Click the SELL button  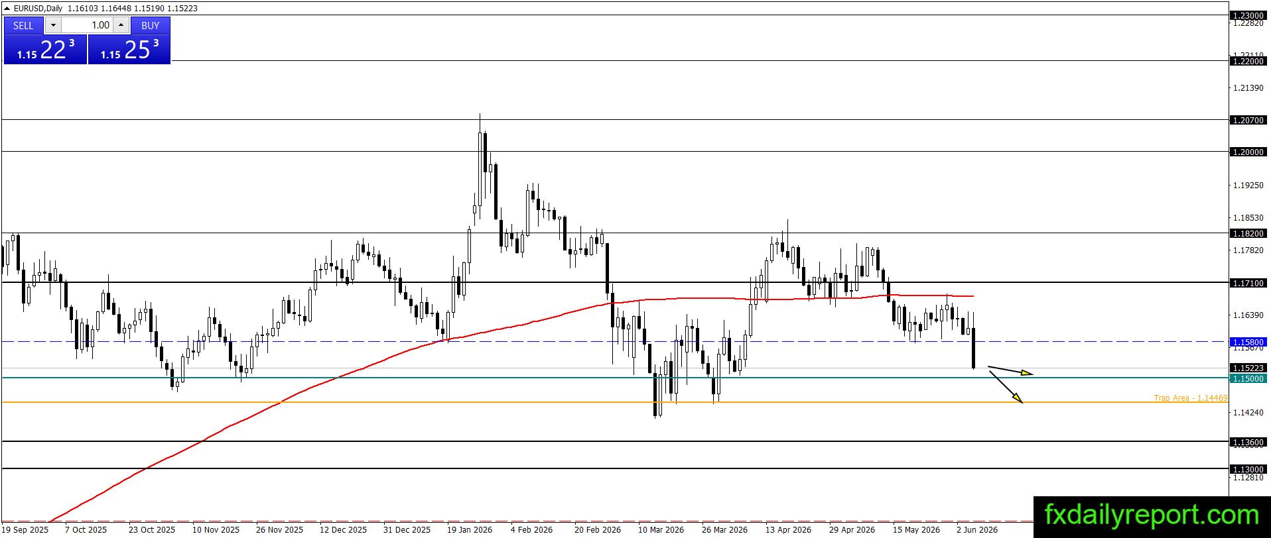23,25
